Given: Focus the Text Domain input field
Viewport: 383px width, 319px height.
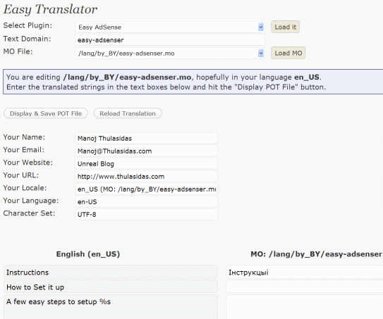Looking at the screenshot, I should (x=170, y=39).
